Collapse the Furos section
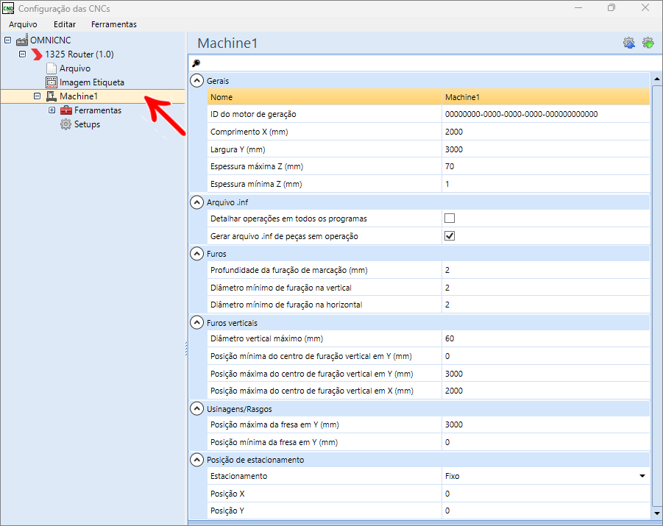The image size is (663, 526). pyautogui.click(x=196, y=254)
